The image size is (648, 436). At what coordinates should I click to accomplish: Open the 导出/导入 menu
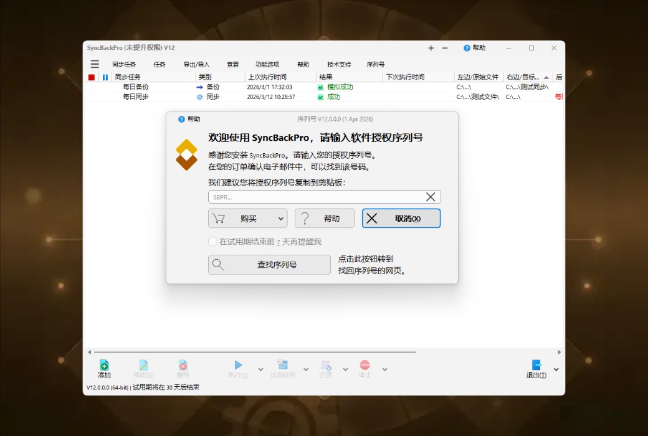pyautogui.click(x=195, y=63)
